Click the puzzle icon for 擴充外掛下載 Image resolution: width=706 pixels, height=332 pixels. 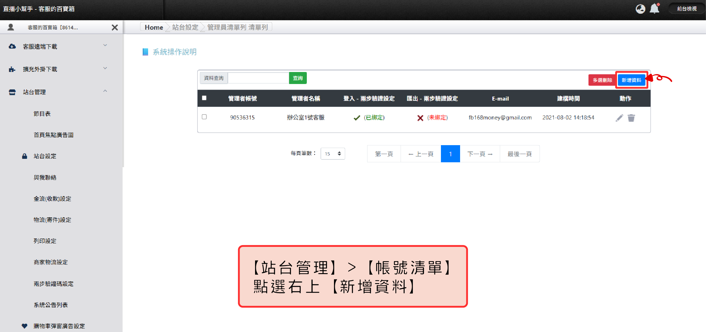click(x=12, y=69)
